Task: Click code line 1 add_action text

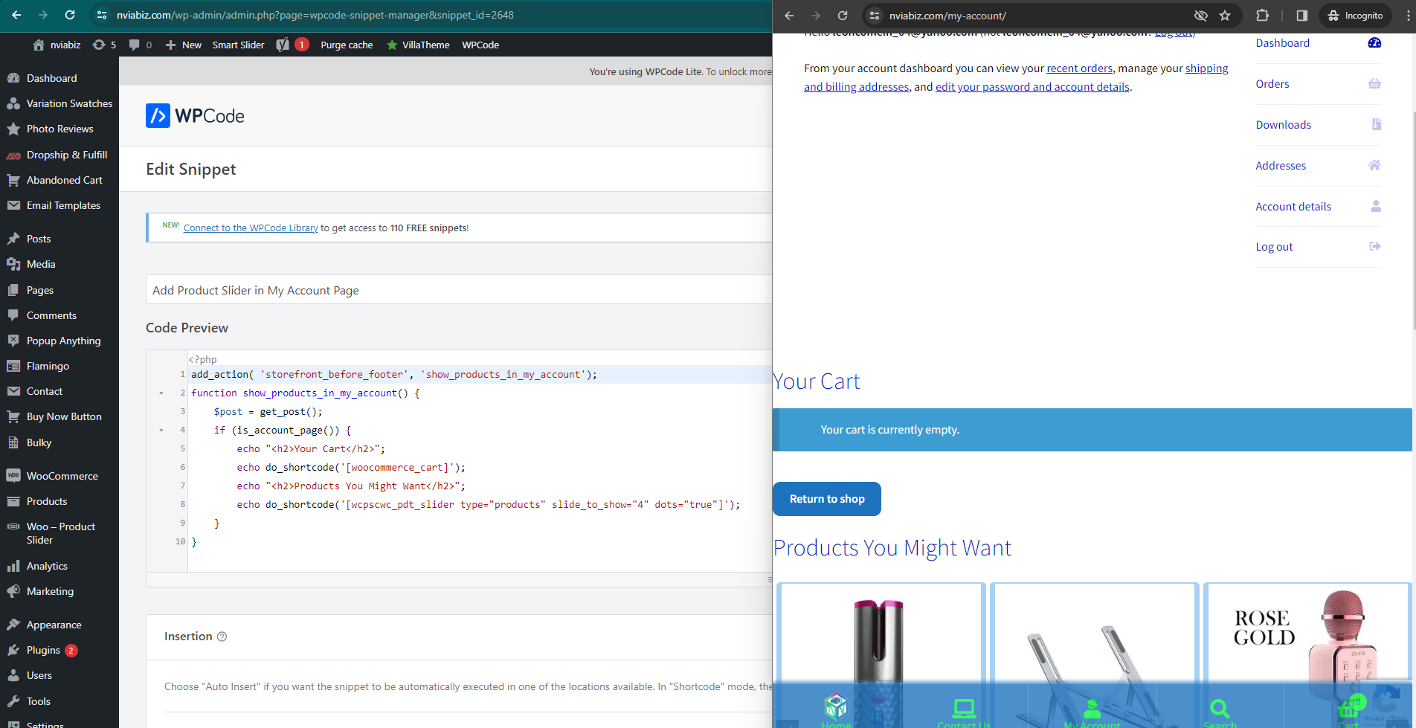Action: [x=394, y=375]
